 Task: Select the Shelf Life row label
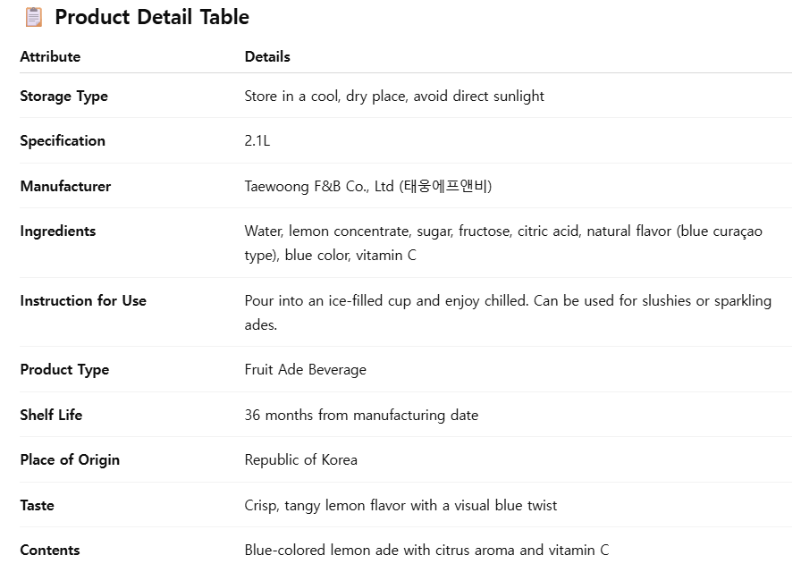click(51, 415)
